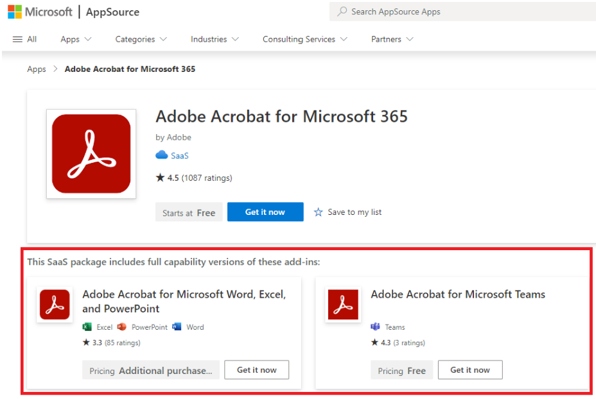
Task: Click the Acrobat for Teams add-in icon
Action: tap(343, 305)
